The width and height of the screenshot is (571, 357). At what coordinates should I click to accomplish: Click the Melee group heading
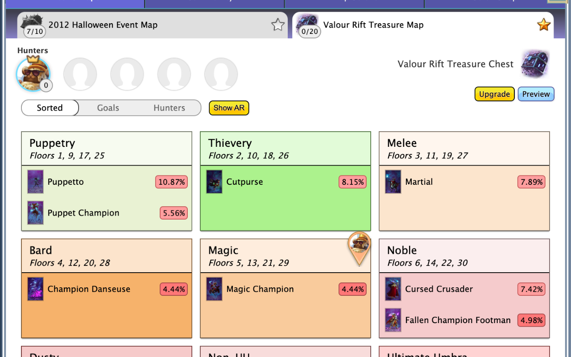(402, 143)
